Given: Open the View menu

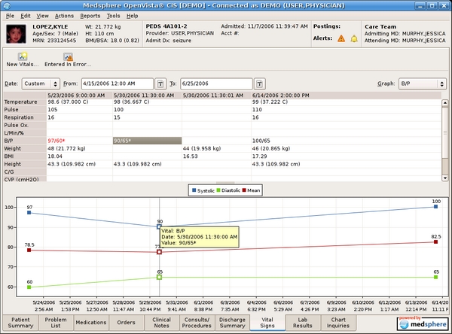Looking at the screenshot, I should pyautogui.click(x=42, y=16).
